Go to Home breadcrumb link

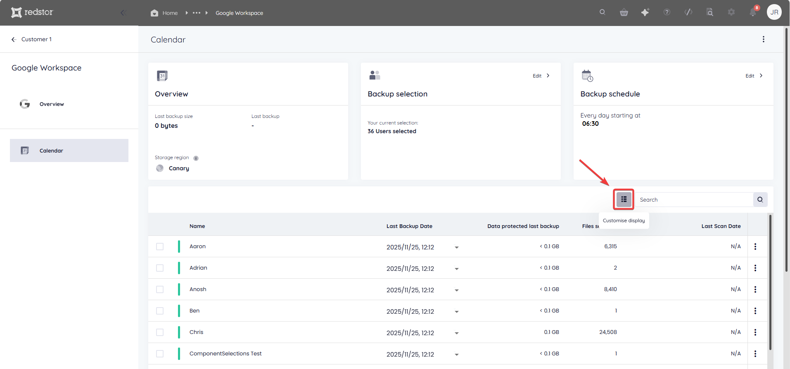(x=170, y=13)
